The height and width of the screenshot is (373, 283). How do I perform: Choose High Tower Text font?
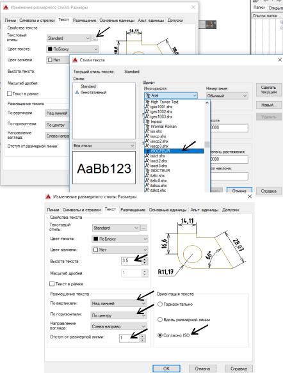(x=174, y=102)
